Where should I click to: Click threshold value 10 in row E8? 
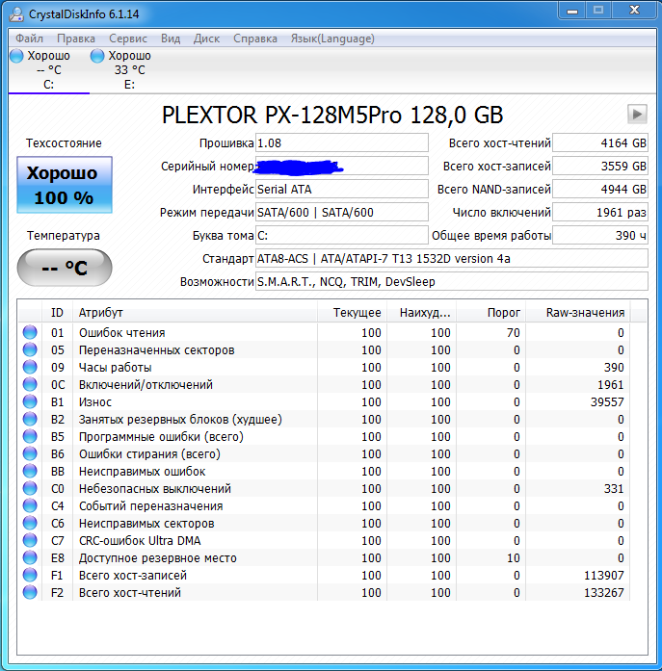[513, 558]
